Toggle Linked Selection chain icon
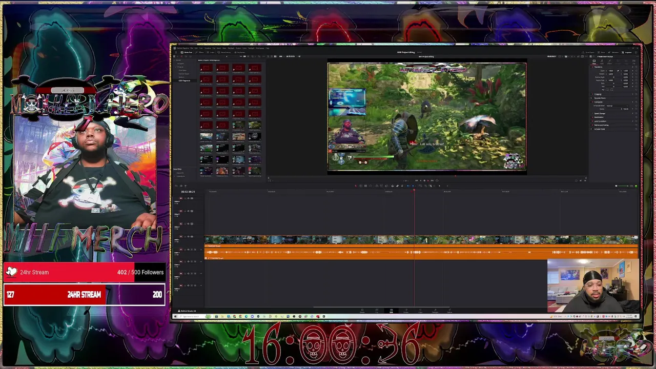656x369 pixels. tap(397, 186)
